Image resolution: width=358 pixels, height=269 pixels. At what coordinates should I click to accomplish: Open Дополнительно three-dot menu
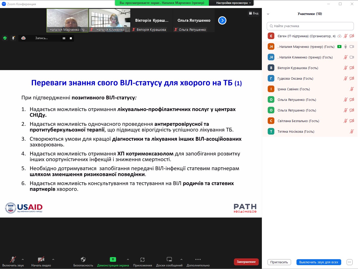pyautogui.click(x=198, y=259)
